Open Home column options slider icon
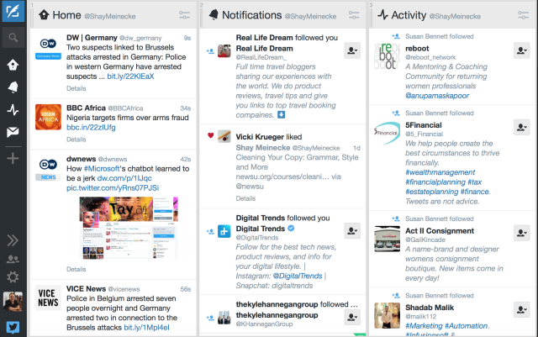Screen dimensions: 538x337 tap(184, 15)
